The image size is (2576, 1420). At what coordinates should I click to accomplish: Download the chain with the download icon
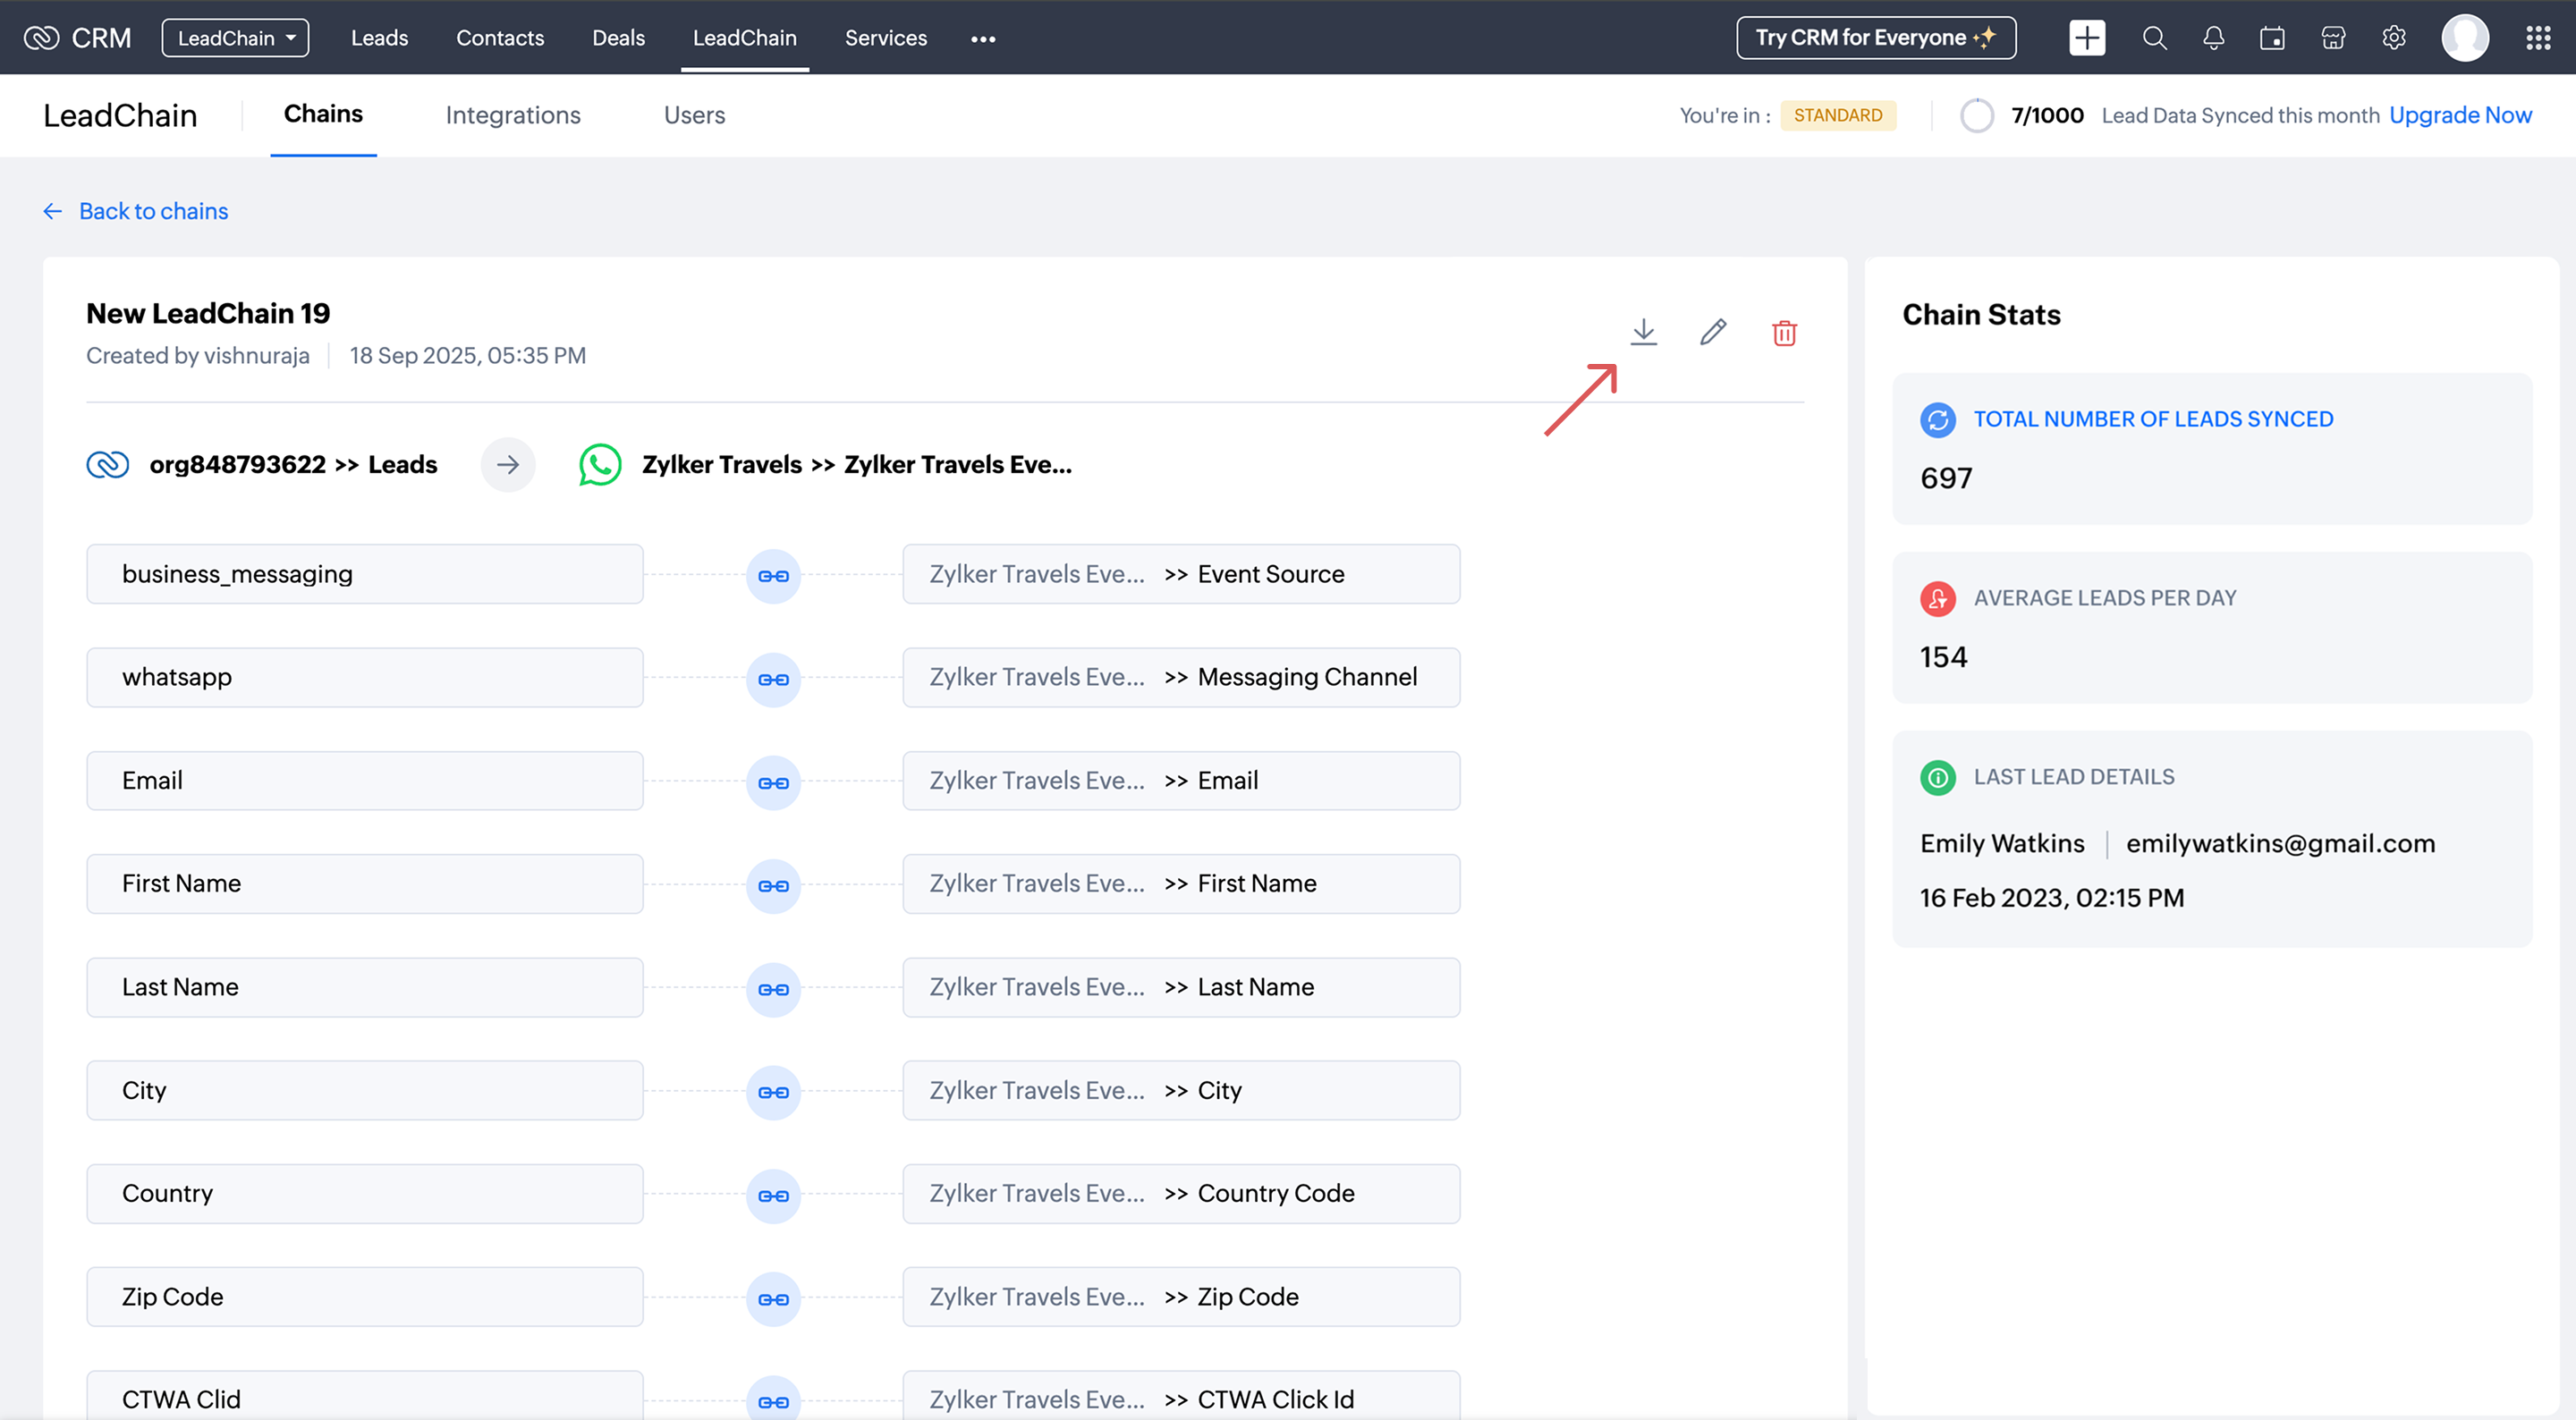pyautogui.click(x=1643, y=332)
